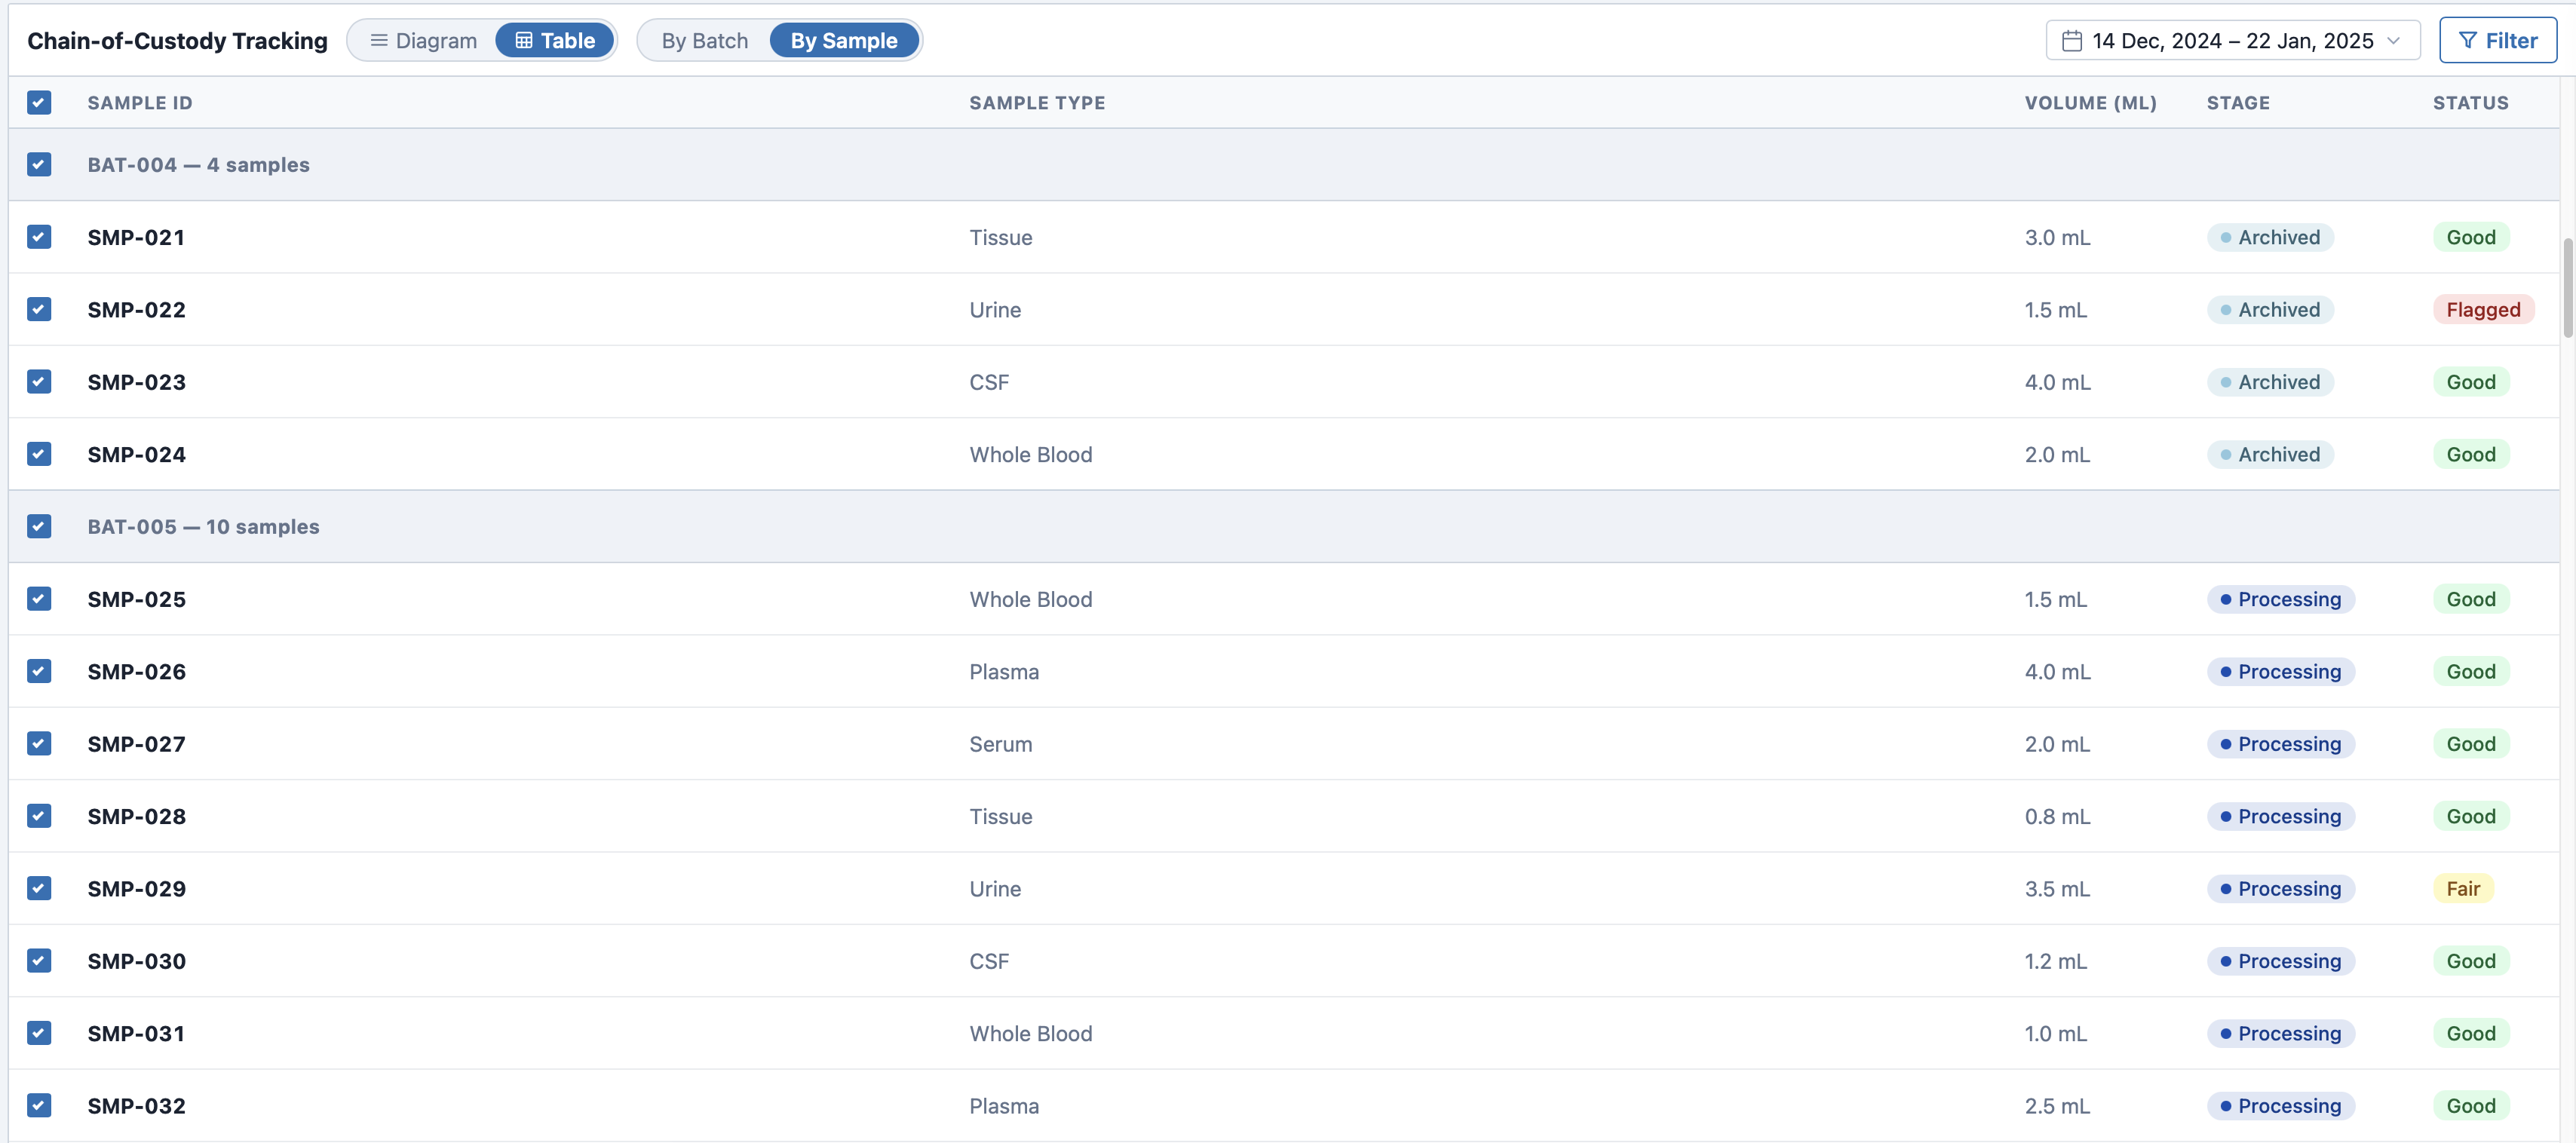The height and width of the screenshot is (1143, 2576).
Task: Uncheck the SMP-026 row checkbox
Action: (x=39, y=671)
